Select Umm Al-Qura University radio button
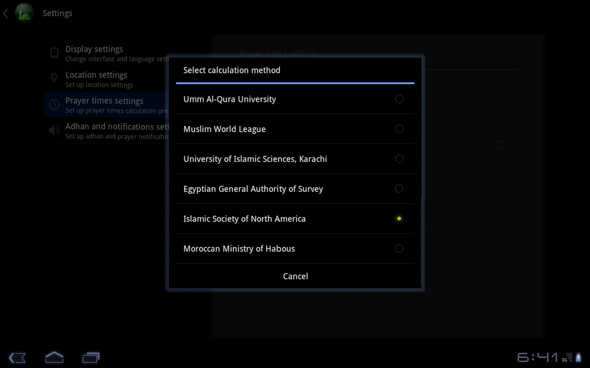The height and width of the screenshot is (368, 590). pyautogui.click(x=399, y=99)
